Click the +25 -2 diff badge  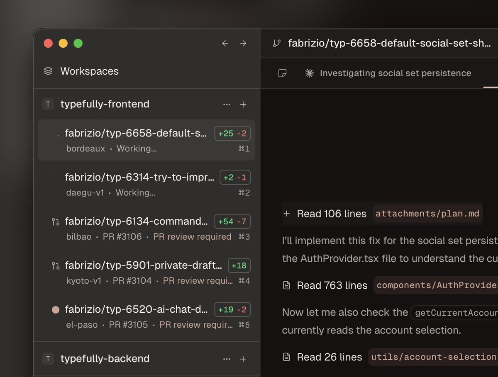[232, 133]
